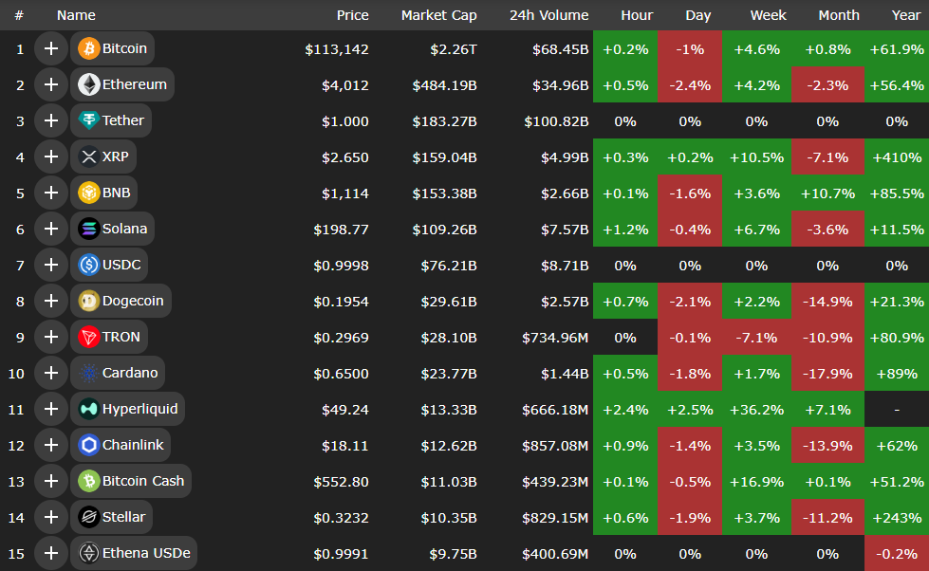Sort table by Market Cap header
Screen dimensions: 929x571
(438, 15)
